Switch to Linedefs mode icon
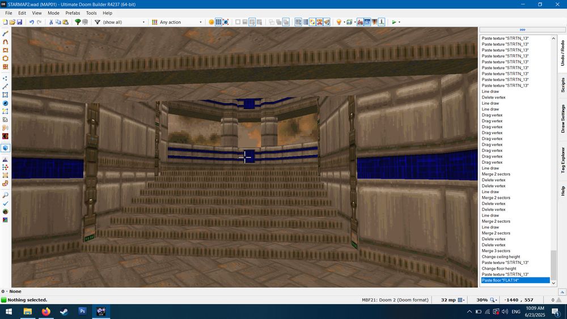Viewport: 567px width, 319px height. [x=6, y=86]
